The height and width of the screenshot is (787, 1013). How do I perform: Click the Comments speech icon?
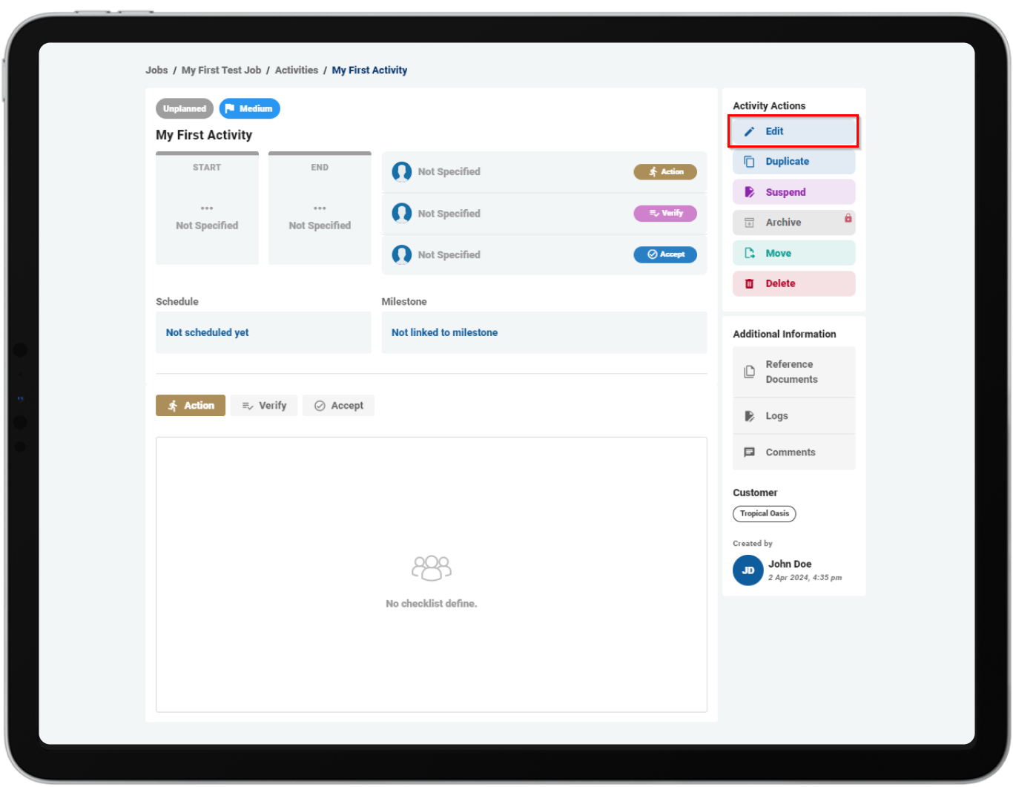pos(749,452)
